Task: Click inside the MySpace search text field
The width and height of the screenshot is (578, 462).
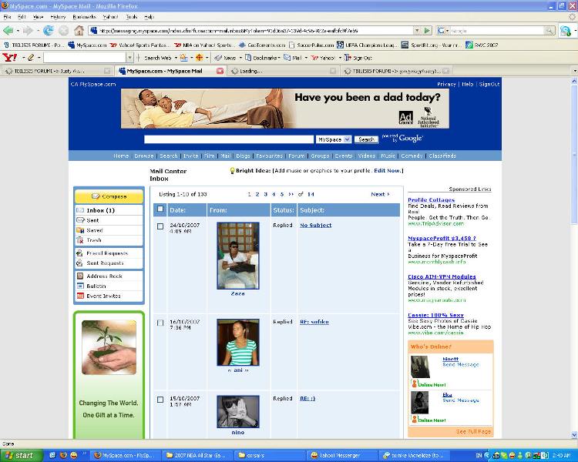Action: 229,139
